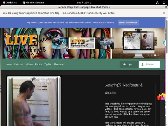Dismiss the unsupported flag warning bar
This screenshot has height=126, width=168.
pyautogui.click(x=164, y=13)
